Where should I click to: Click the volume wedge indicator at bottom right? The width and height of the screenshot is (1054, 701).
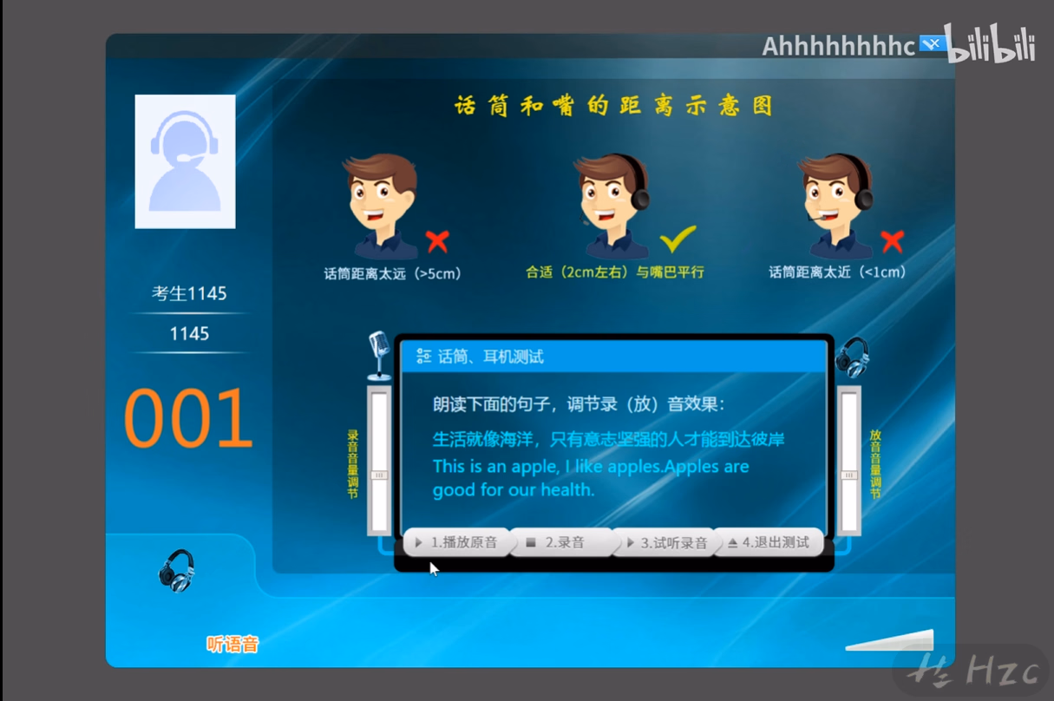[x=890, y=640]
